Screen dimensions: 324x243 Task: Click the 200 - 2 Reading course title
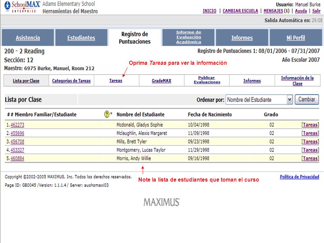pyautogui.click(x=24, y=51)
